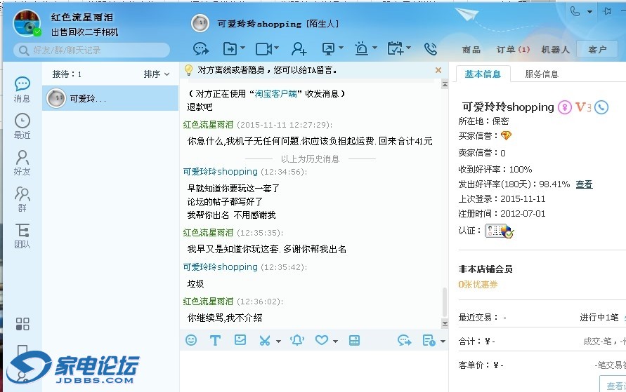Click the buyer credit diamond icon
This screenshot has height=392, width=626.
tap(506, 136)
